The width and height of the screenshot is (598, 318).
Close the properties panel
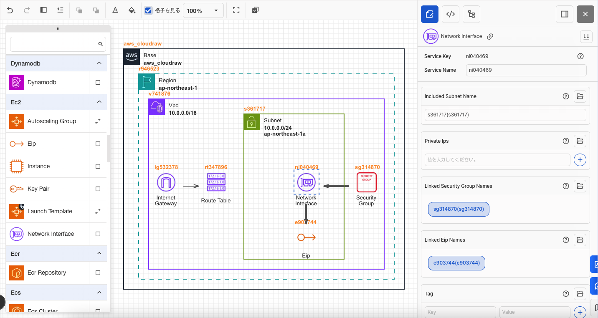(x=585, y=14)
